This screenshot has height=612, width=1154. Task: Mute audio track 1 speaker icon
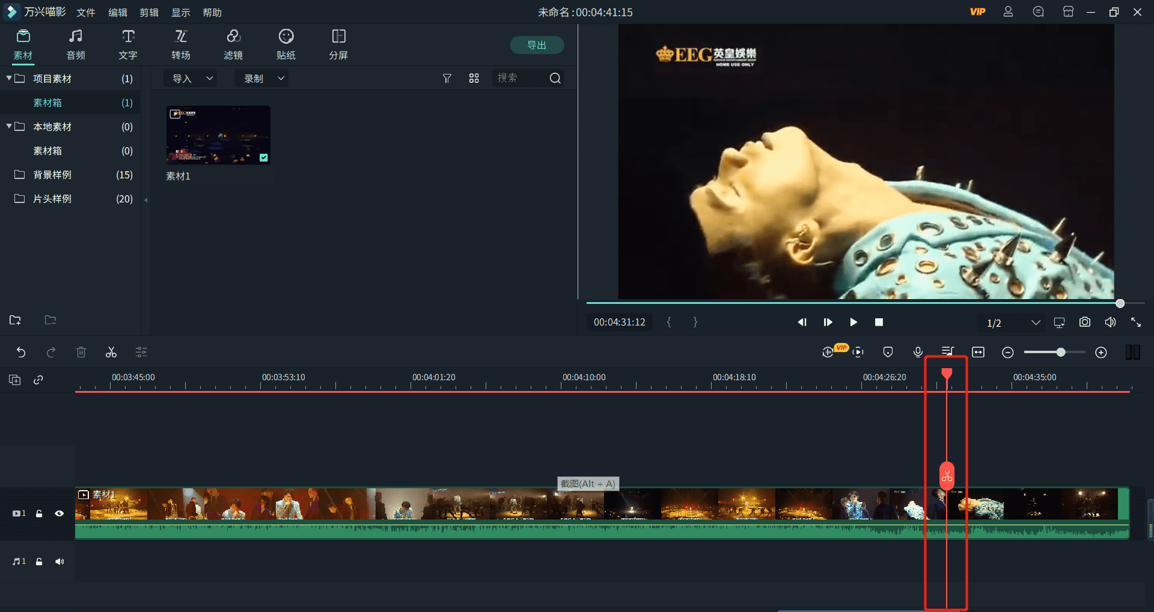coord(60,562)
